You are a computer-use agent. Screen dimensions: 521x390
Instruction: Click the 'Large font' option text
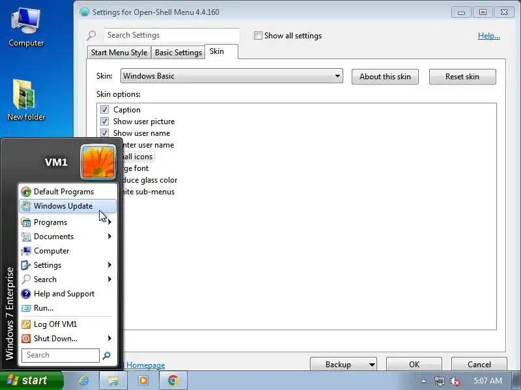coord(135,168)
